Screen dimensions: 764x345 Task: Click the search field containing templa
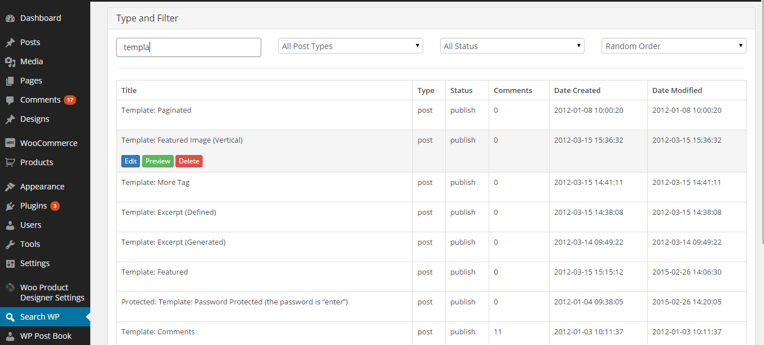pos(188,47)
